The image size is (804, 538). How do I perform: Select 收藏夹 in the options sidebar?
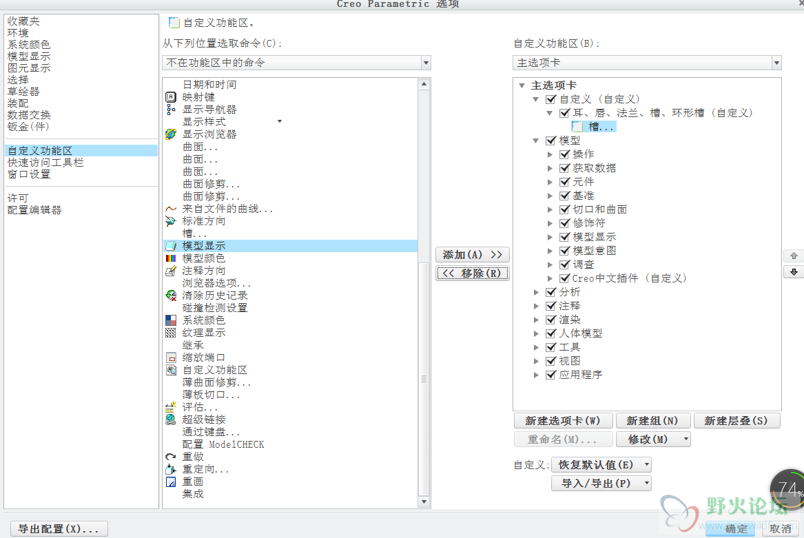tap(23, 21)
